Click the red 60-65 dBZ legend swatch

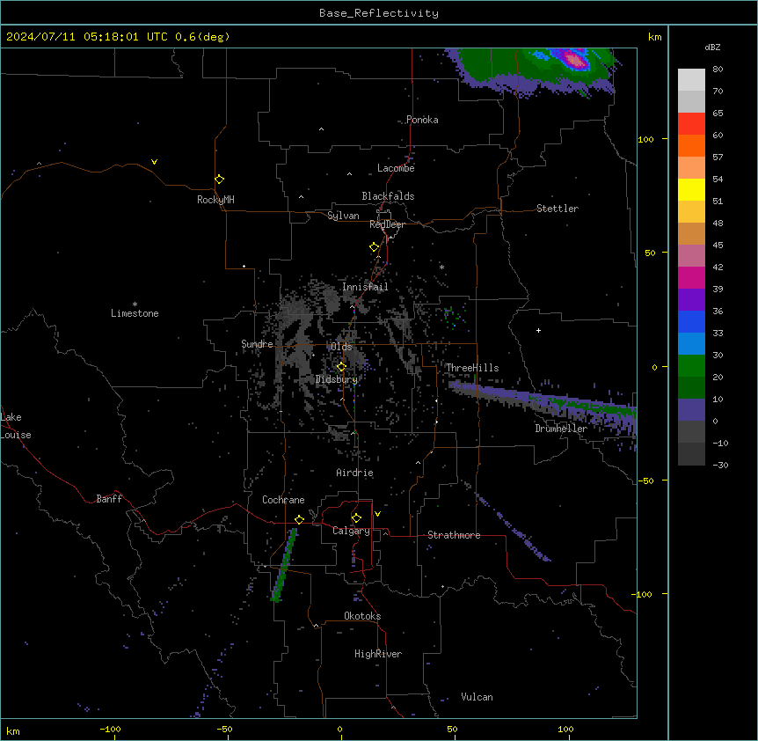click(691, 123)
